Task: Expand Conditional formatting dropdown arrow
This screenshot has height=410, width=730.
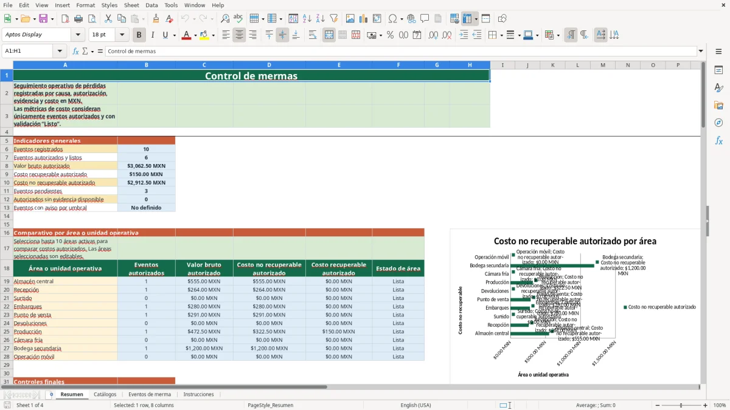Action: pyautogui.click(x=558, y=35)
